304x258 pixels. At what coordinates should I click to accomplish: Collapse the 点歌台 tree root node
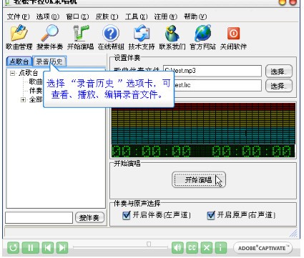pyautogui.click(x=12, y=74)
